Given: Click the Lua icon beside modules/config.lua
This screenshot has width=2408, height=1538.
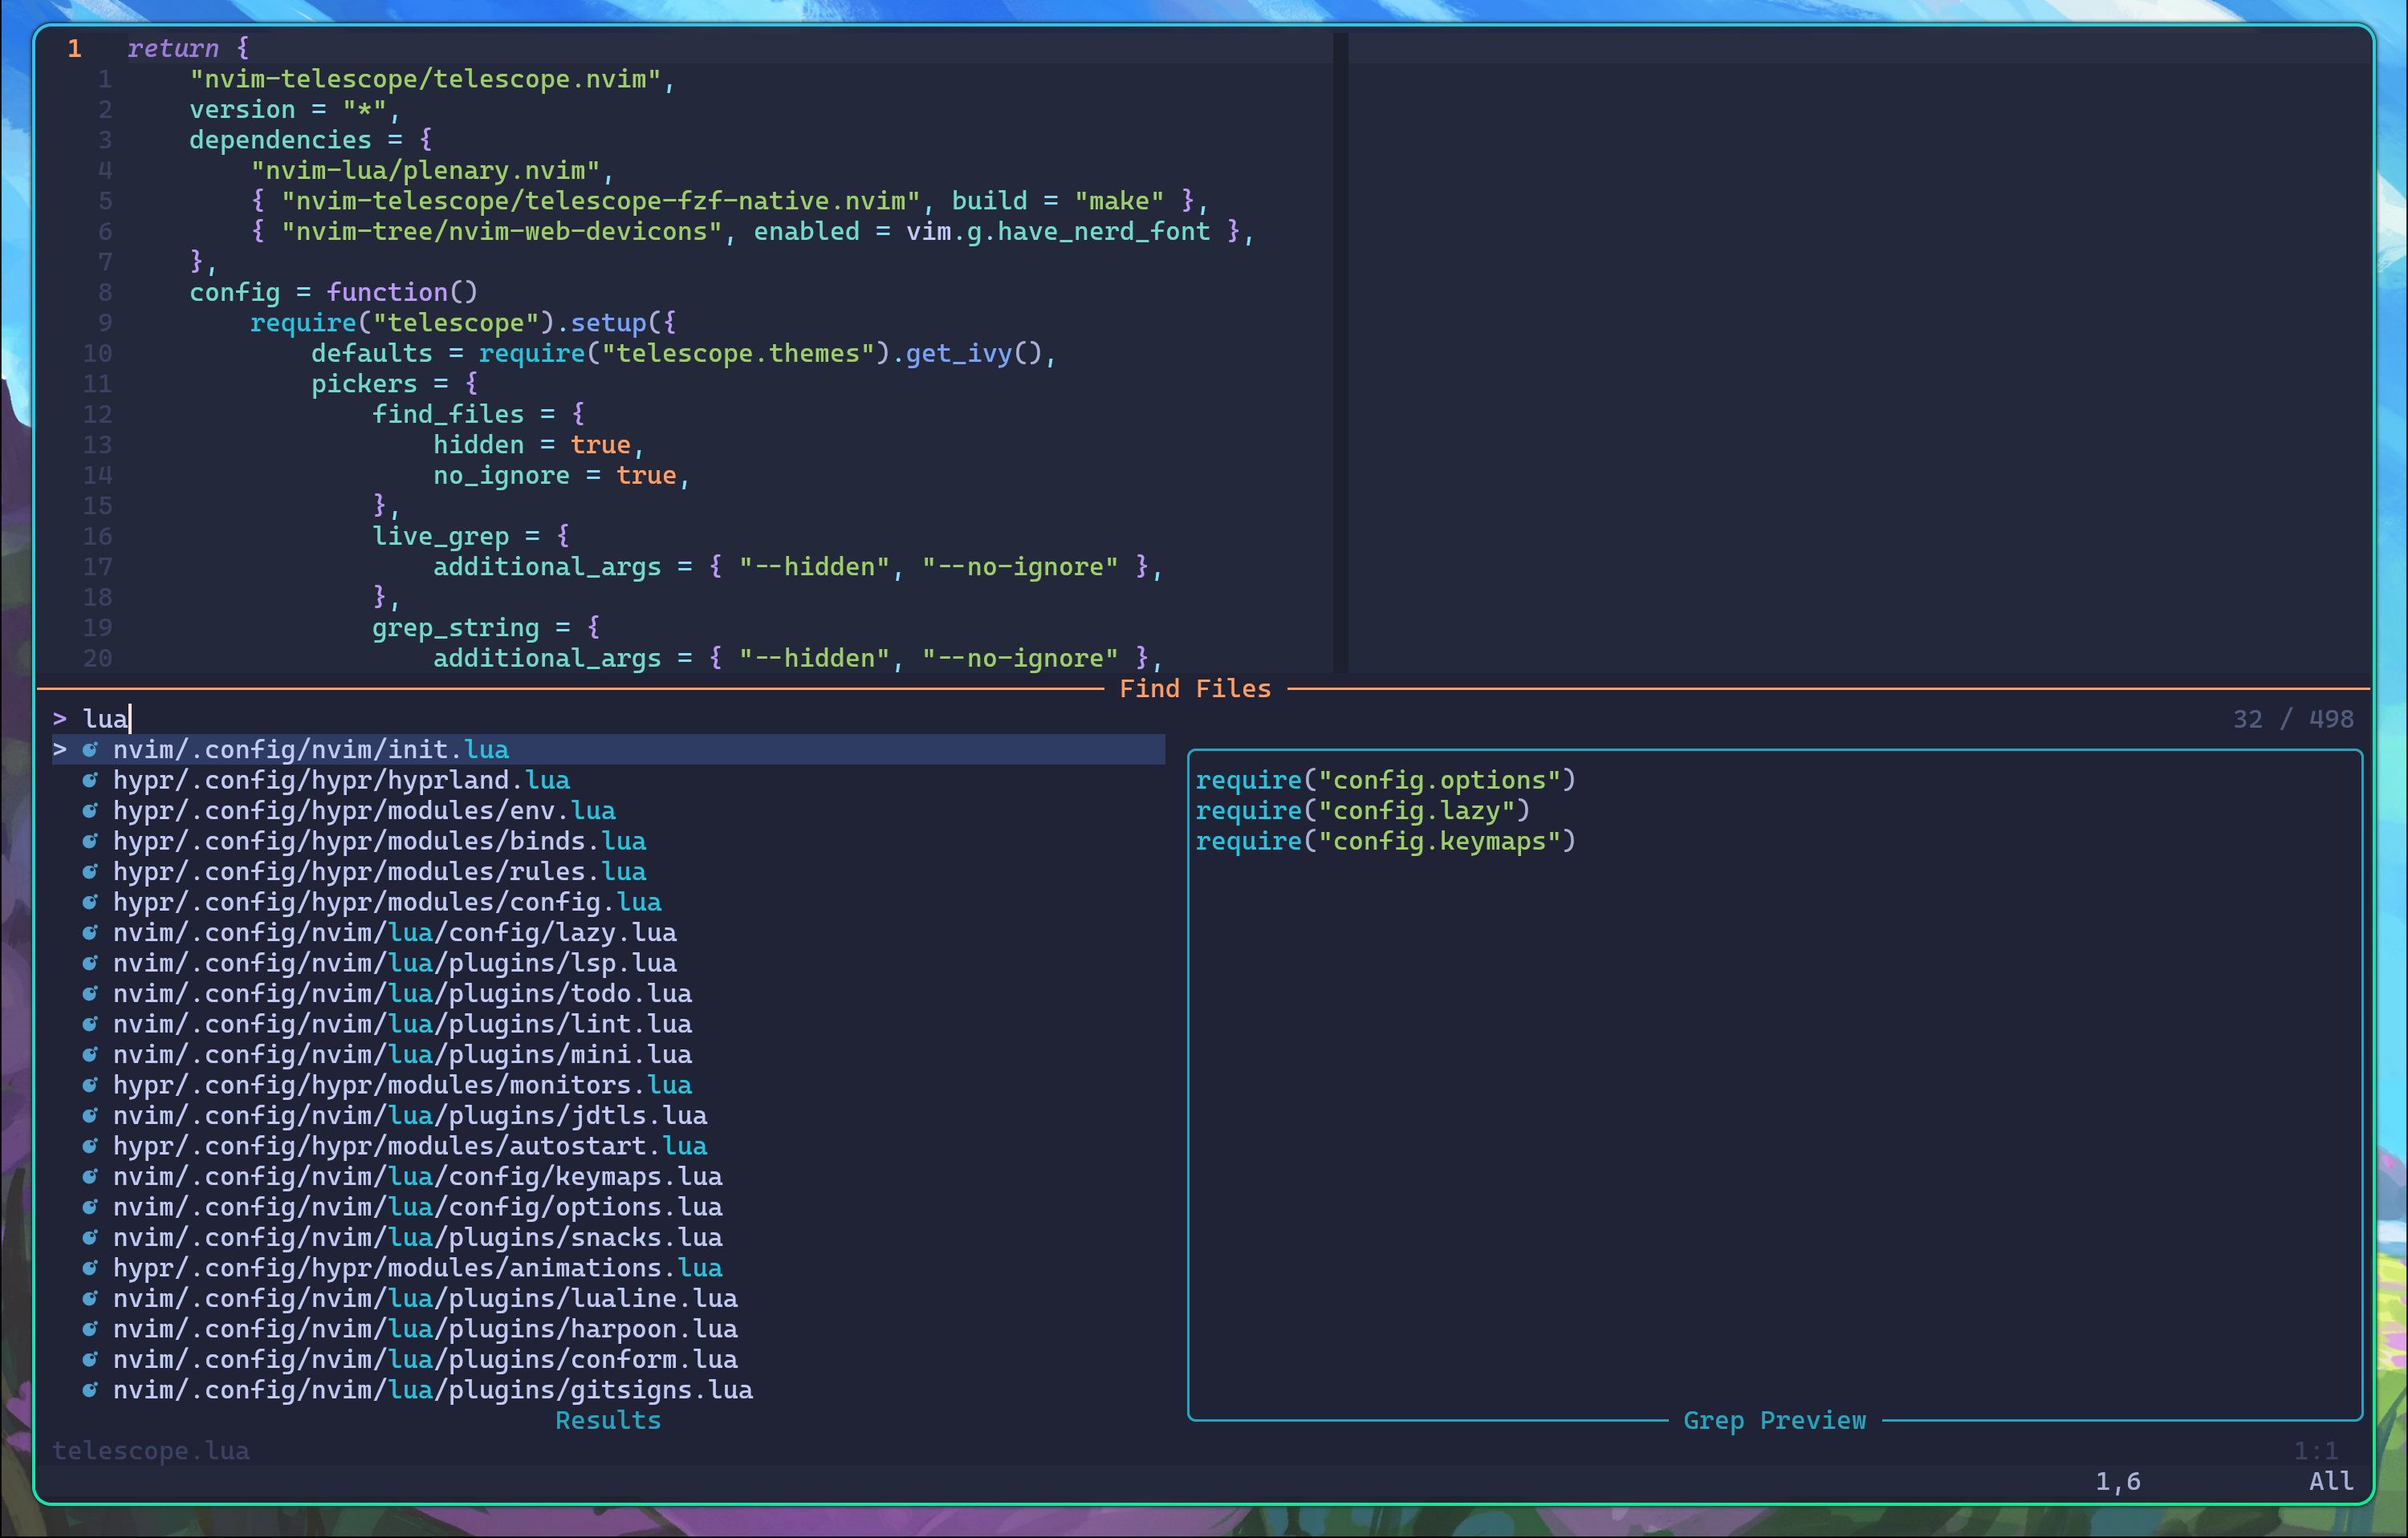Looking at the screenshot, I should pos(90,903).
